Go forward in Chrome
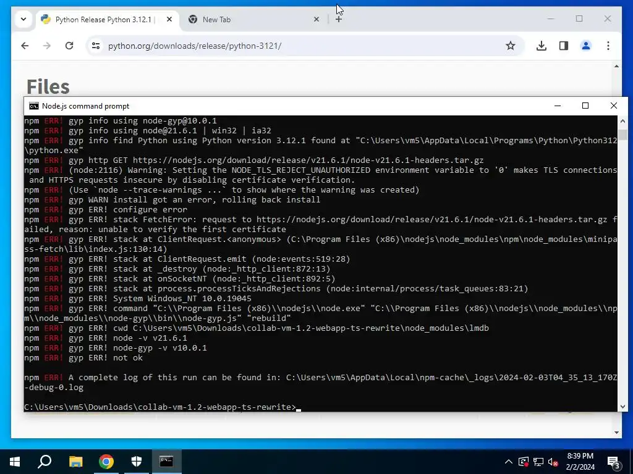Screen dimensions: 633x474 (x=47, y=46)
